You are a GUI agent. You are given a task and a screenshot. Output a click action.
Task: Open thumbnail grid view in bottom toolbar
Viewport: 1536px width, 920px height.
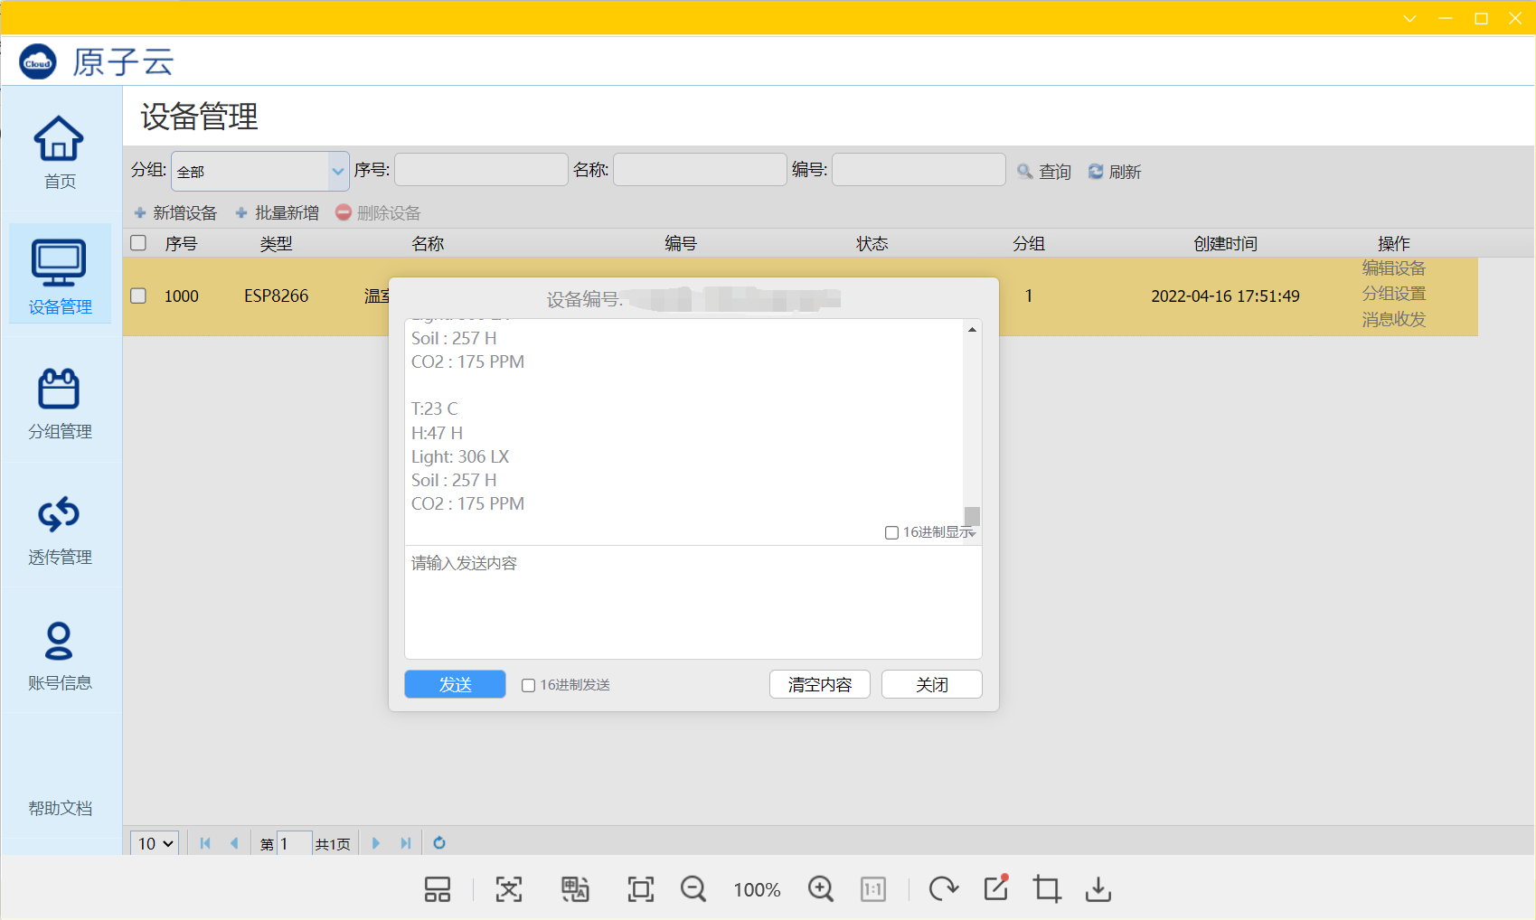tap(438, 889)
